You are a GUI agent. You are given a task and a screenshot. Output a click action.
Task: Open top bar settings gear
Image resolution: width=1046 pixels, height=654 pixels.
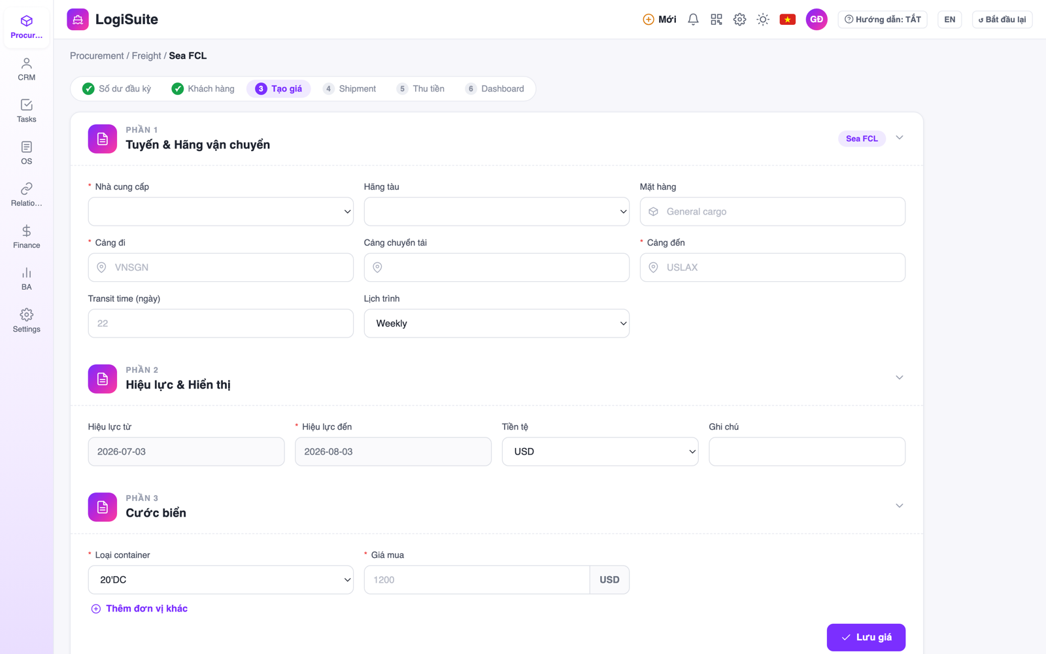[x=739, y=20]
